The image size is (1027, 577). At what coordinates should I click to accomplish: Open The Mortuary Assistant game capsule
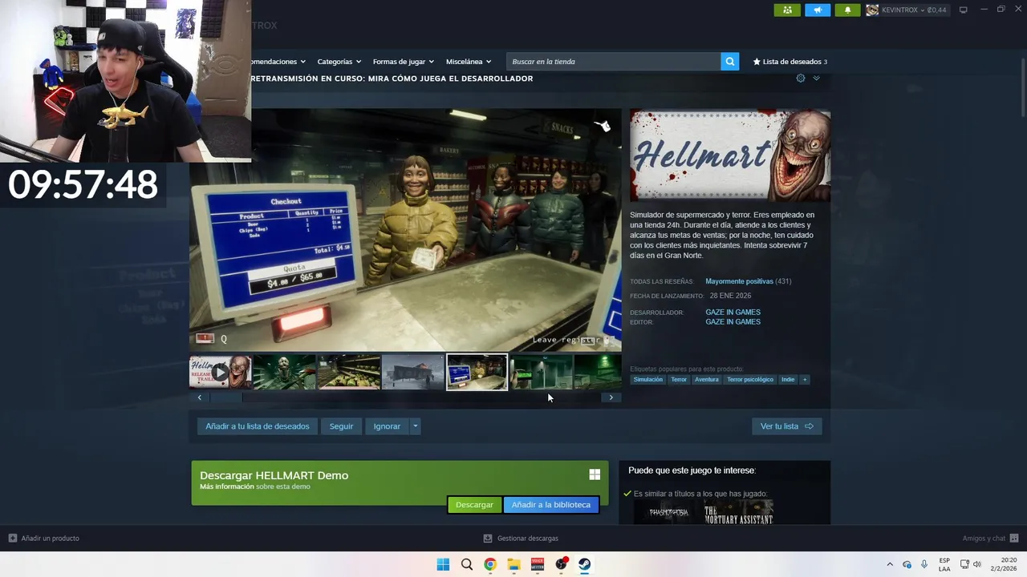tap(739, 512)
